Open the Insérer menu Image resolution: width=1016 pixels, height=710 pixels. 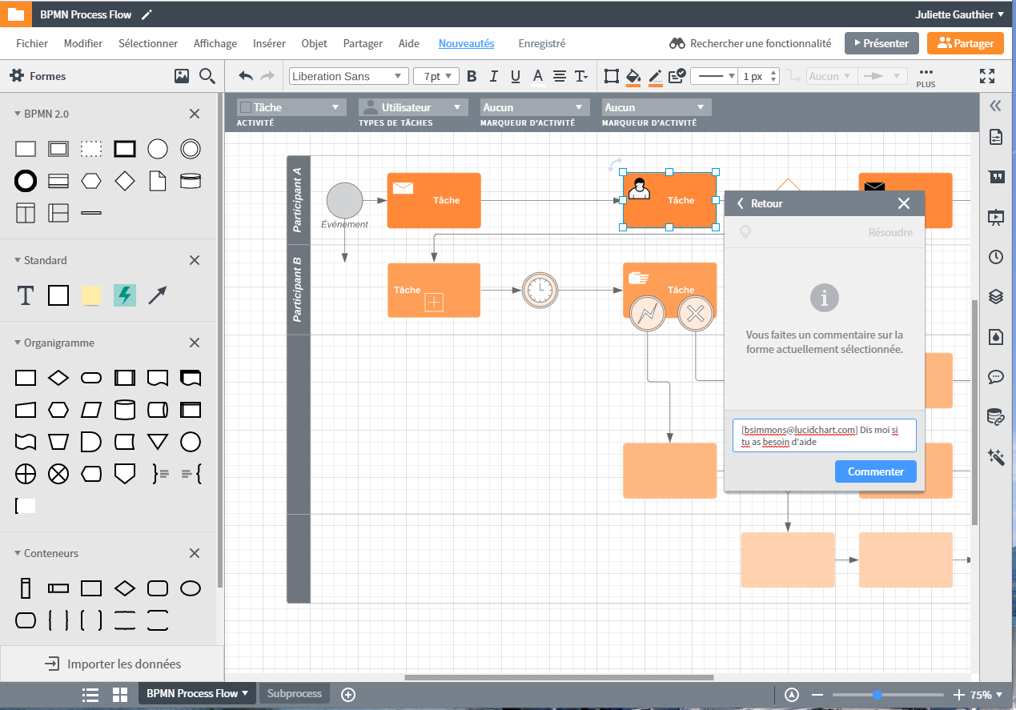[x=269, y=43]
